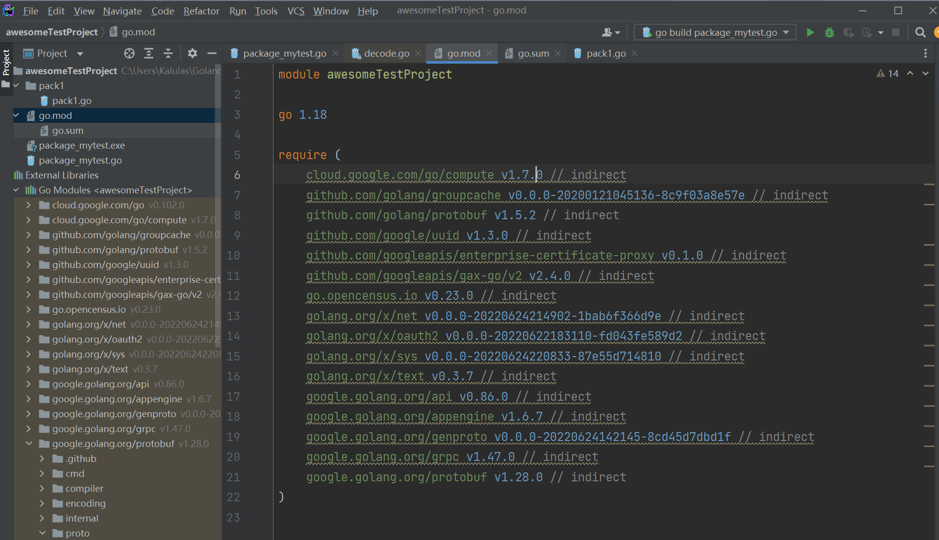The height and width of the screenshot is (540, 939).
Task: Click line number 12 in the gutter
Action: pyautogui.click(x=233, y=296)
